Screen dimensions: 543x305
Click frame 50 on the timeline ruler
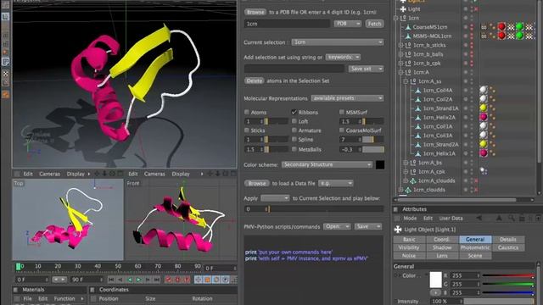(118, 266)
